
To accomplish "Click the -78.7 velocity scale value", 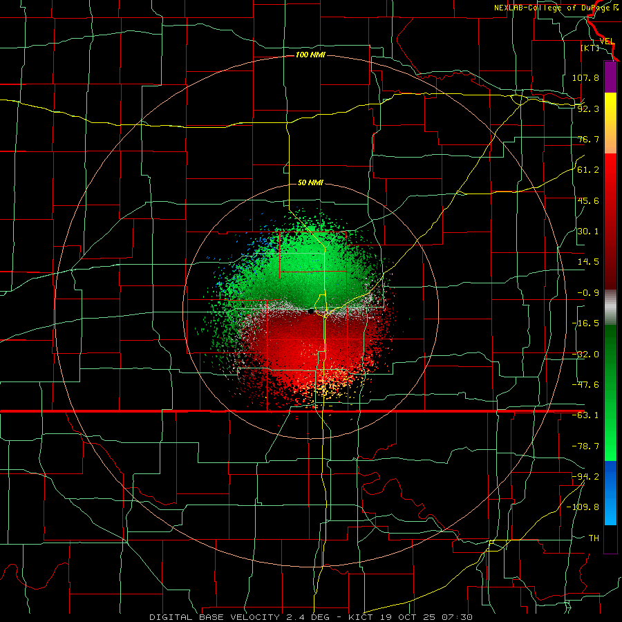I will coord(585,446).
